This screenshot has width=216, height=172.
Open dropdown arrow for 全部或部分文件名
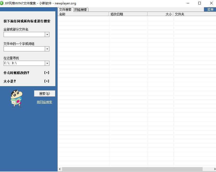47,34
